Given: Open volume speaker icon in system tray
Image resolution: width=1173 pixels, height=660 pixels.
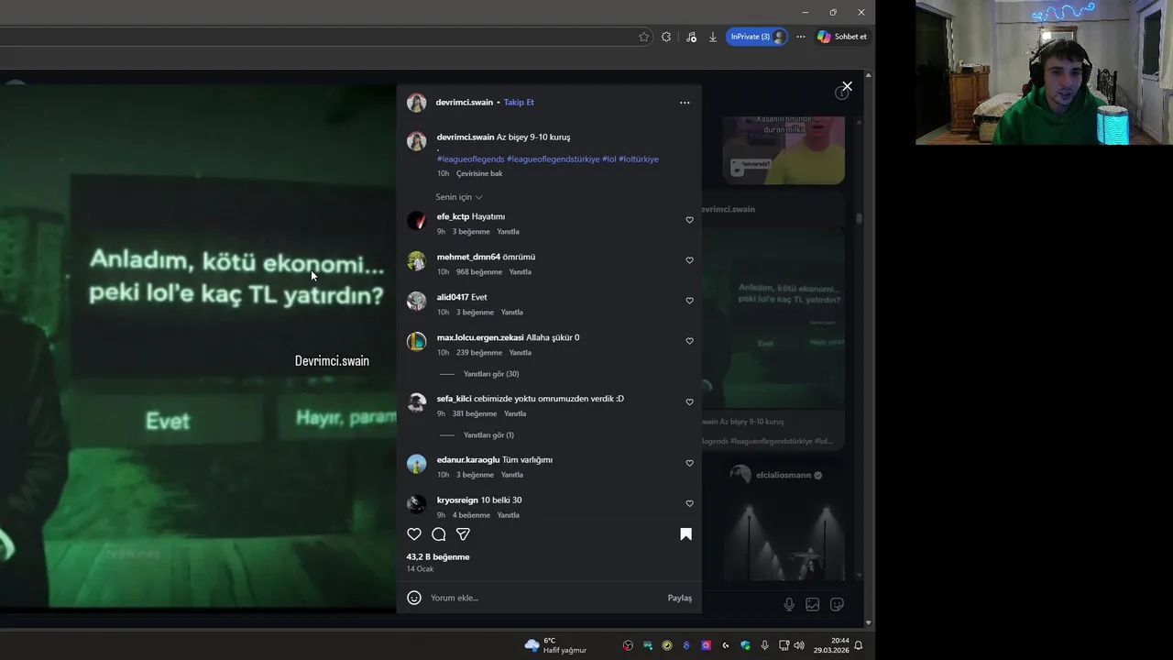Looking at the screenshot, I should [x=799, y=645].
